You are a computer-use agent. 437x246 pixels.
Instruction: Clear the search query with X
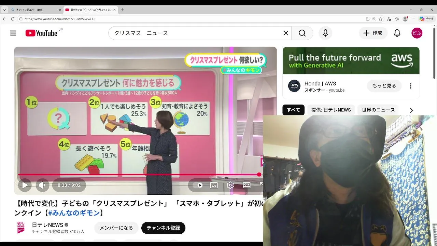coord(286,33)
